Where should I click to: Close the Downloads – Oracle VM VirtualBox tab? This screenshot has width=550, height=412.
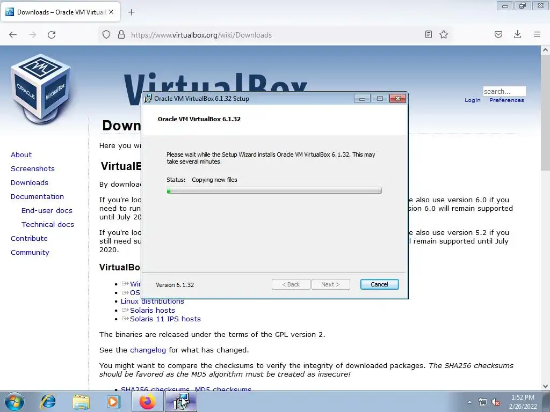[x=111, y=12]
